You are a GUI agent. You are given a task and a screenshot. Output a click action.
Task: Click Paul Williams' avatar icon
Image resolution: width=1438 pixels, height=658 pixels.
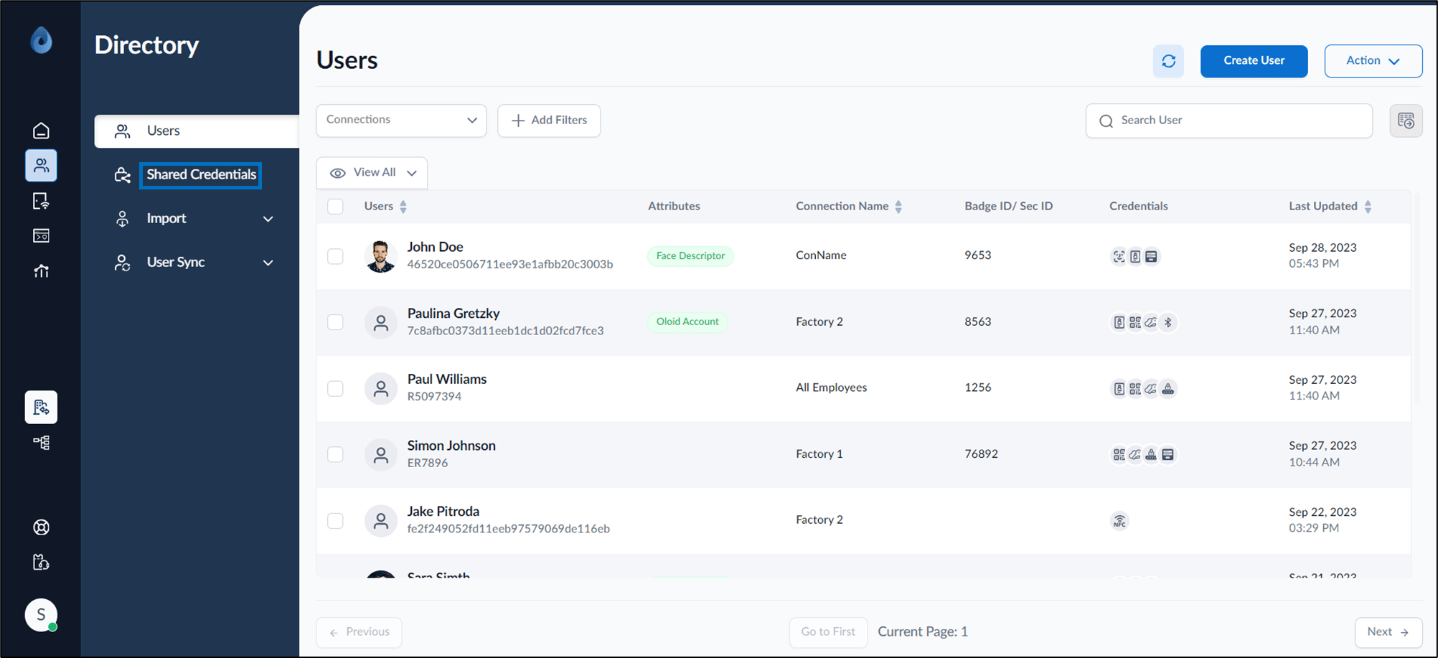point(380,388)
